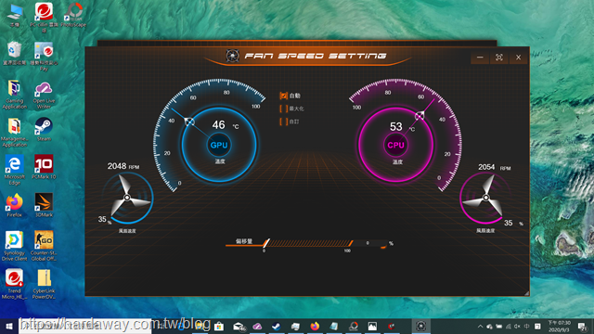This screenshot has width=594, height=334.
Task: Enable the 最大化 maximum fan mode checkbox
Action: pyautogui.click(x=283, y=109)
